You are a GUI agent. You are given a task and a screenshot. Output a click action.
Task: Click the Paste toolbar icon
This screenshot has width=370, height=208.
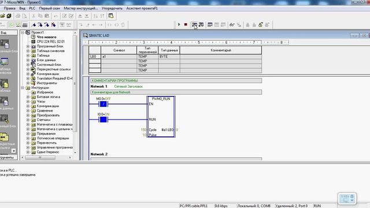point(47,16)
